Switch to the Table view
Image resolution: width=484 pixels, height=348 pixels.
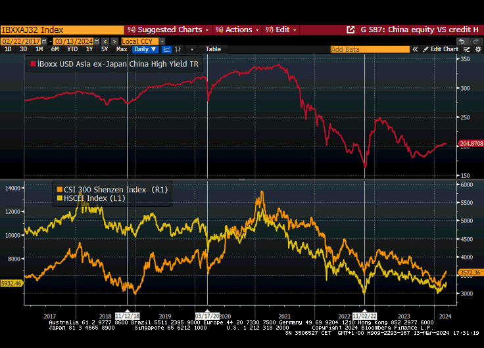pos(213,49)
